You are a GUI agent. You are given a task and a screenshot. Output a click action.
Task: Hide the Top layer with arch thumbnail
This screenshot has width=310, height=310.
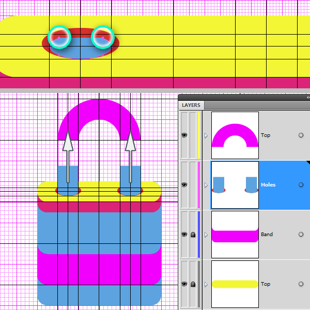coord(184,135)
